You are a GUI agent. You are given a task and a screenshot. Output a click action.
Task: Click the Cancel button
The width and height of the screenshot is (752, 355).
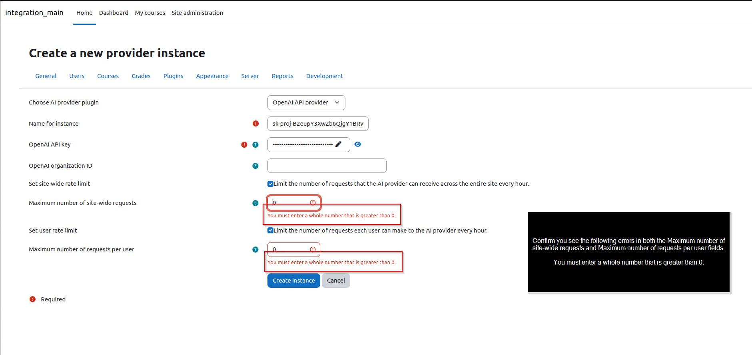point(336,281)
